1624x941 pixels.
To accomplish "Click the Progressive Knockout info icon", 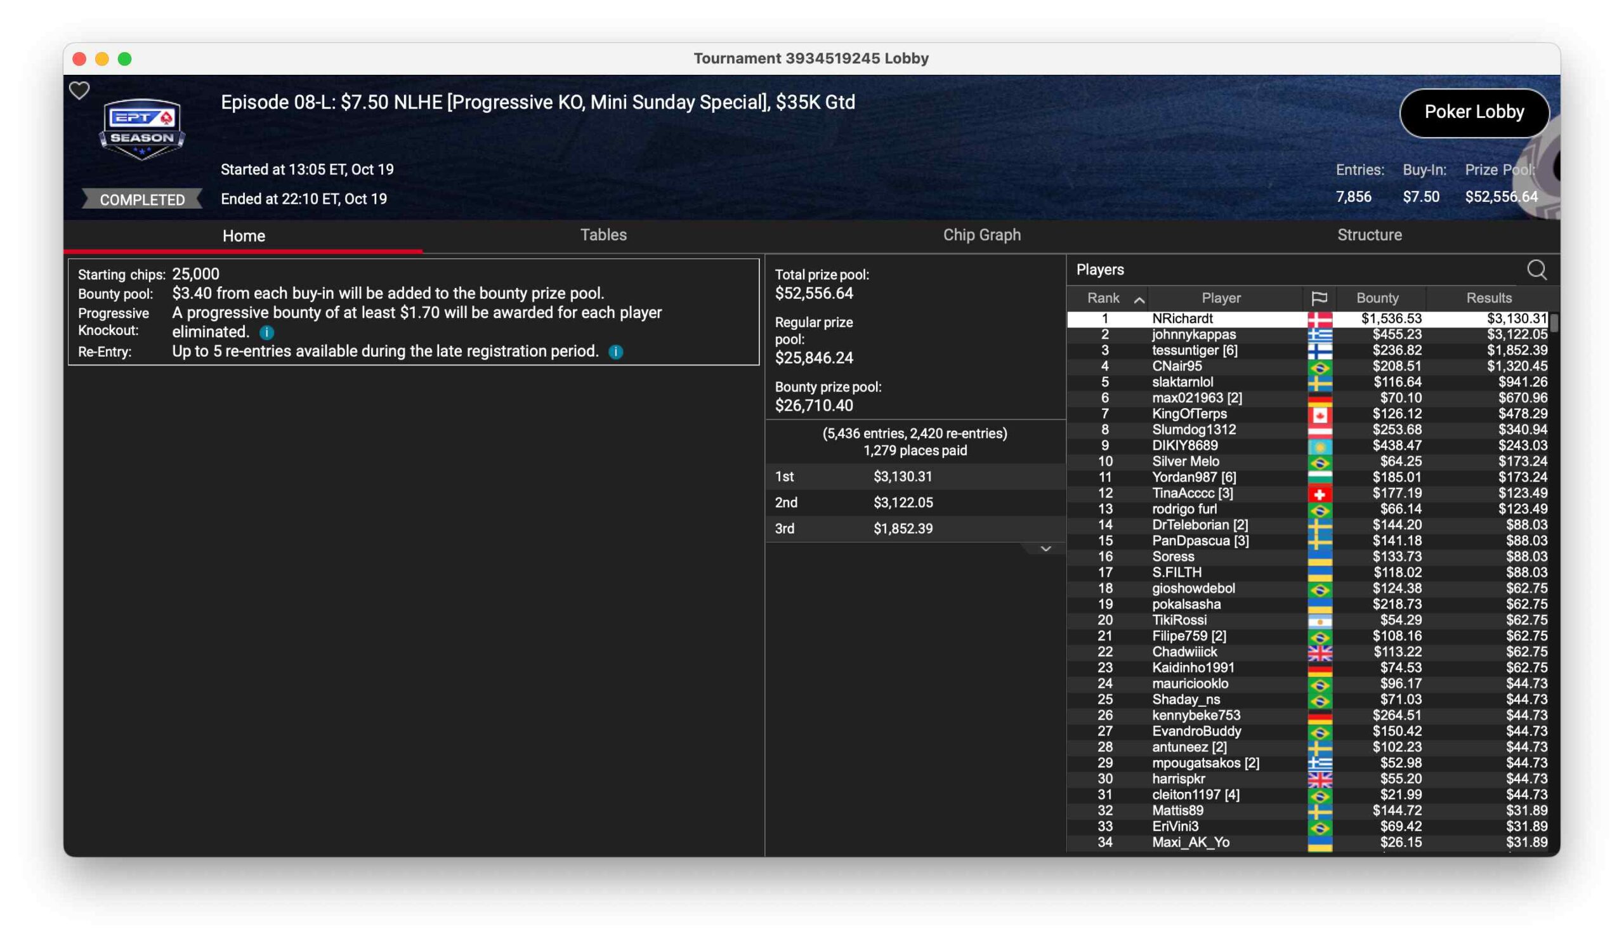I will [267, 332].
